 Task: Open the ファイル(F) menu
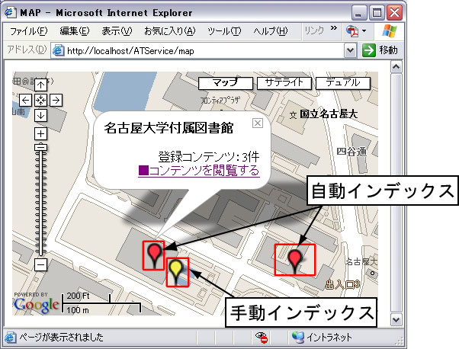click(x=28, y=31)
